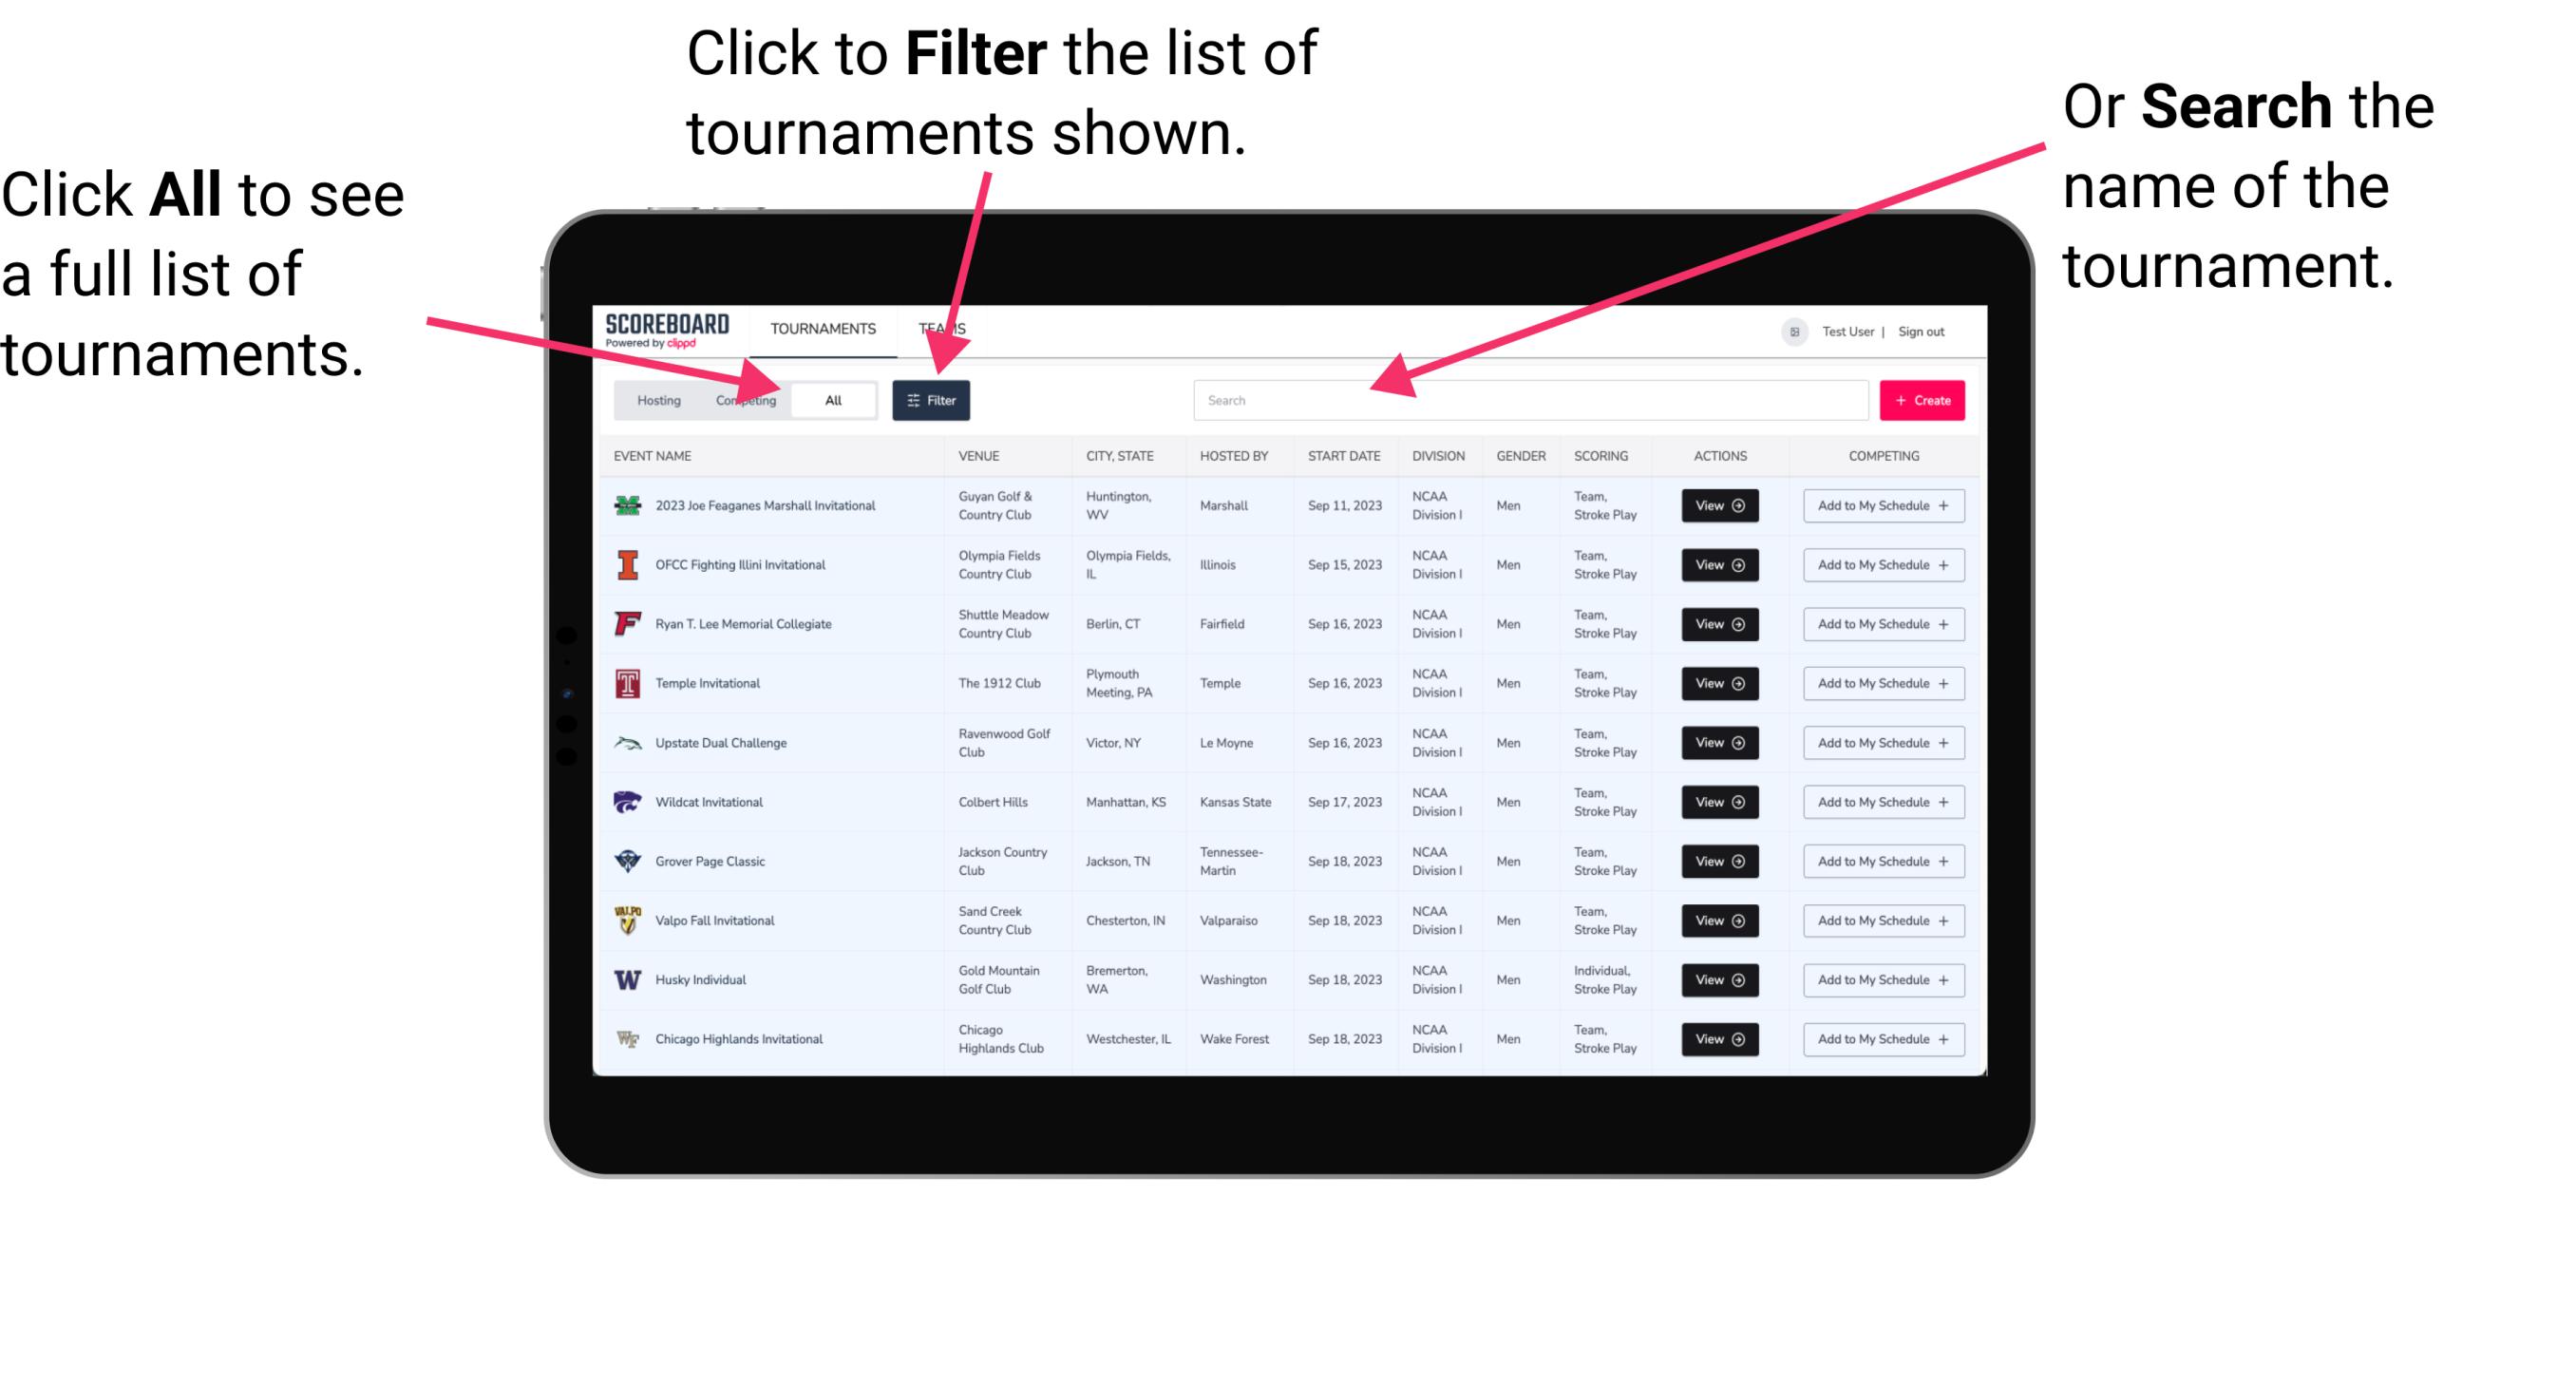Click the Temple university team icon
This screenshot has height=1386, width=2576.
pyautogui.click(x=626, y=683)
